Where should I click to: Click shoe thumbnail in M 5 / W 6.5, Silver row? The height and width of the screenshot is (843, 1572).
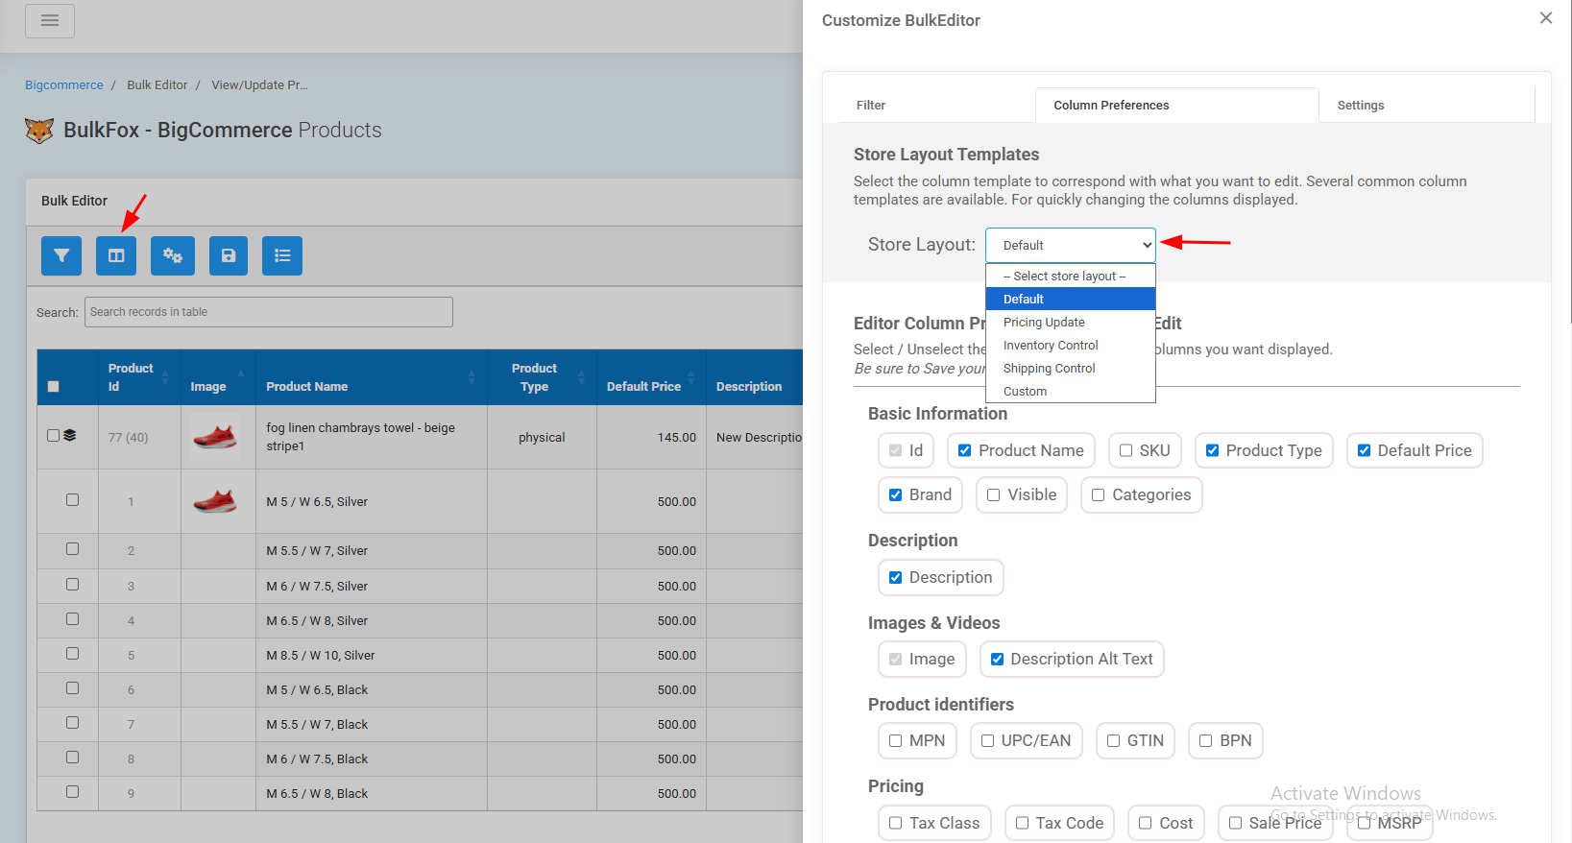tap(215, 501)
